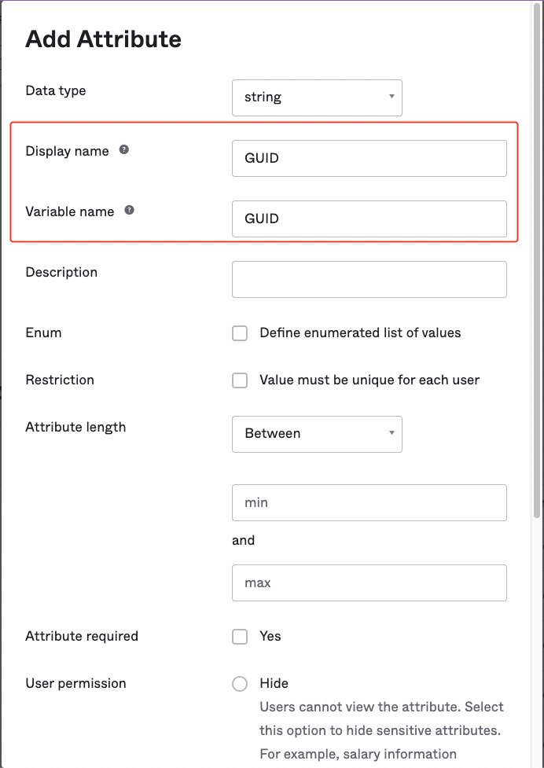Click into the Variable name GUID field
544x768 pixels.
tap(369, 219)
